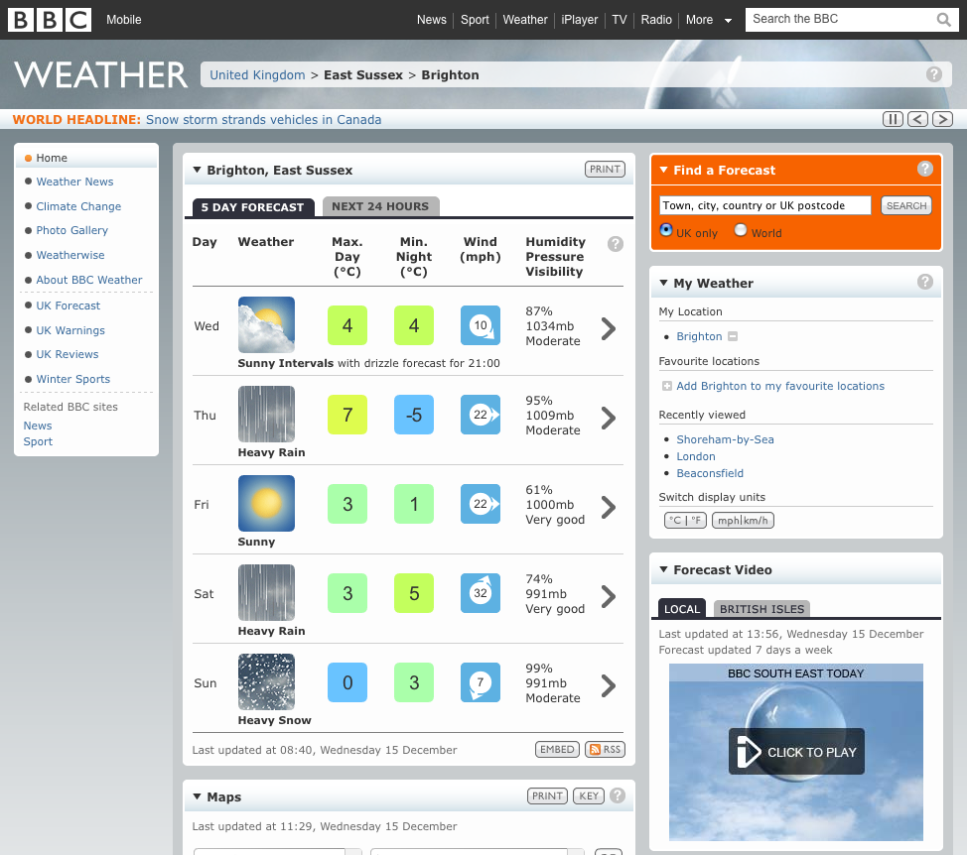Viewport: 968px width, 855px height.
Task: Select the 5 Day Forecast tab
Action: 253,207
